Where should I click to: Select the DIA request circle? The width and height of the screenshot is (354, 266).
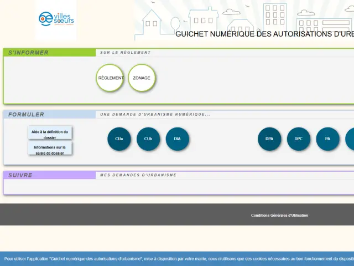point(177,139)
